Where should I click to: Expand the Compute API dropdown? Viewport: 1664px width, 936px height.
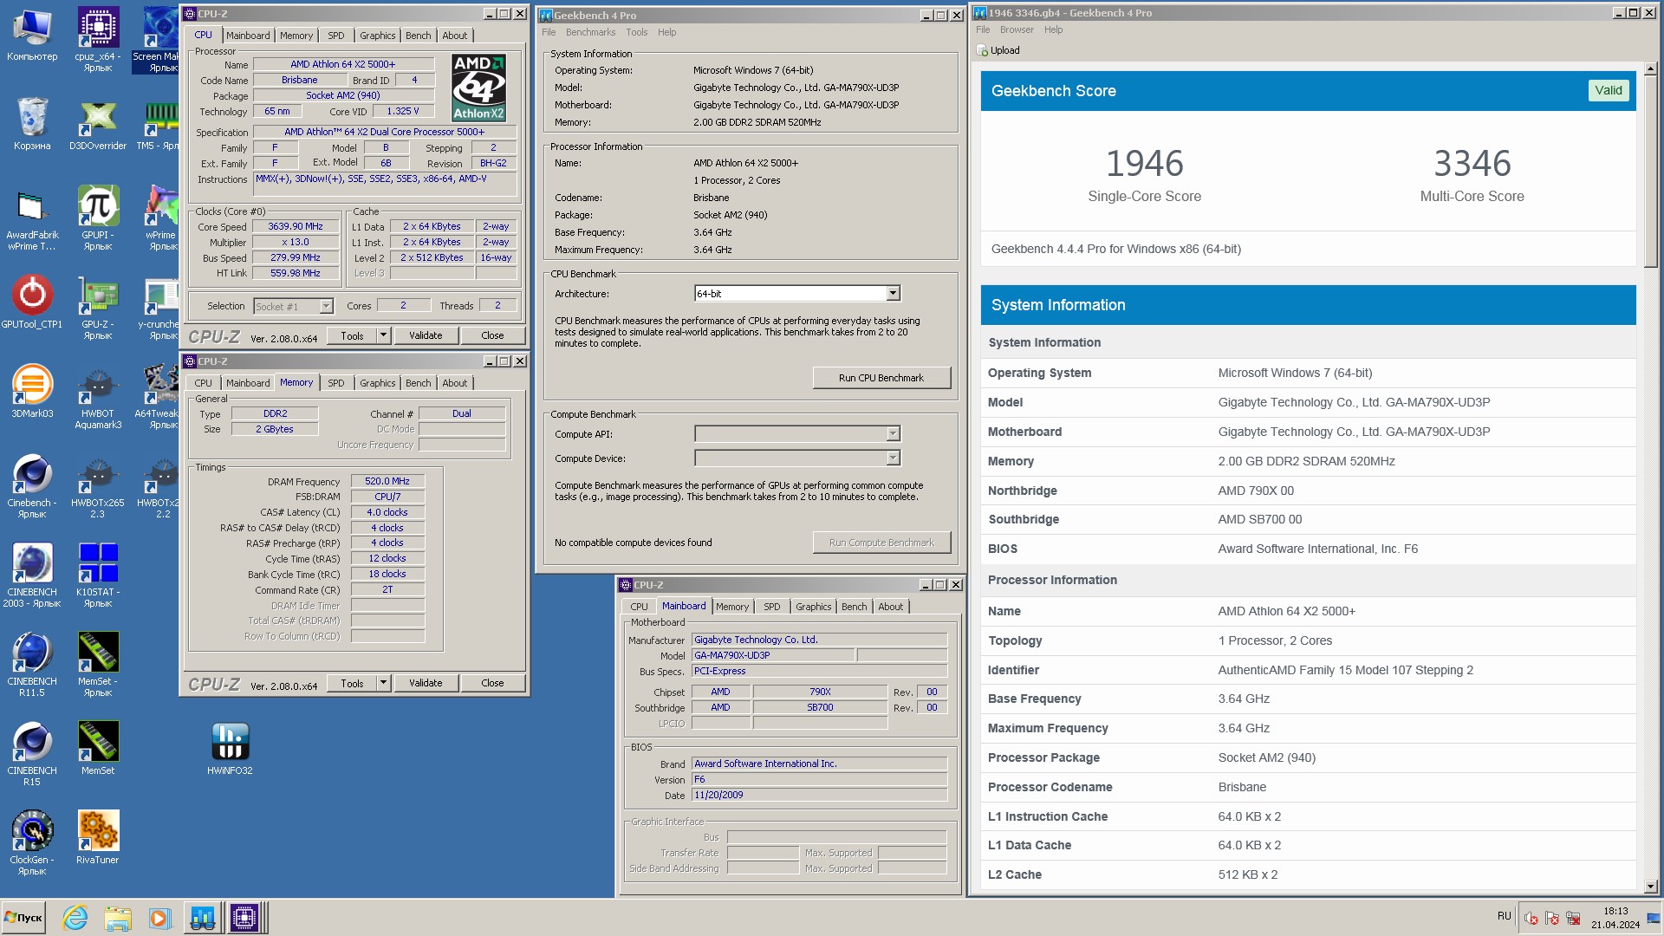tap(893, 433)
